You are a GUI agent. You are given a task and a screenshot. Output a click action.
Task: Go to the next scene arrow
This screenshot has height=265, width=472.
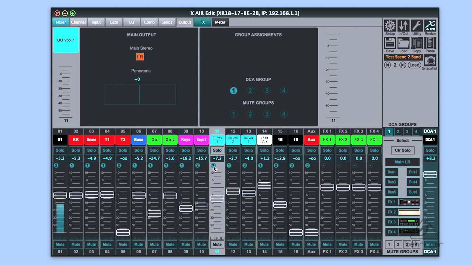click(403, 65)
